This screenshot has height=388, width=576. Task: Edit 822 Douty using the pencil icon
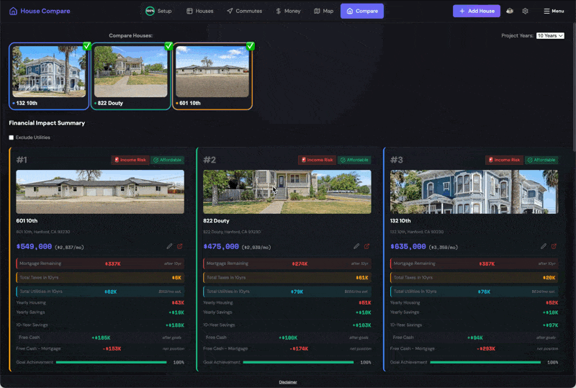click(x=356, y=246)
